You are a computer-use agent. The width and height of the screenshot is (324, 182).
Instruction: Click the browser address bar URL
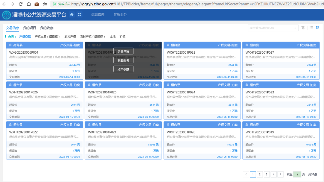point(197,4)
